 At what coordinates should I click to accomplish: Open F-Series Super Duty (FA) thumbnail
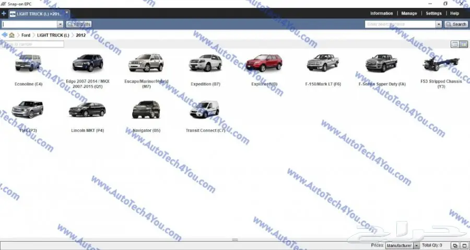click(x=382, y=63)
